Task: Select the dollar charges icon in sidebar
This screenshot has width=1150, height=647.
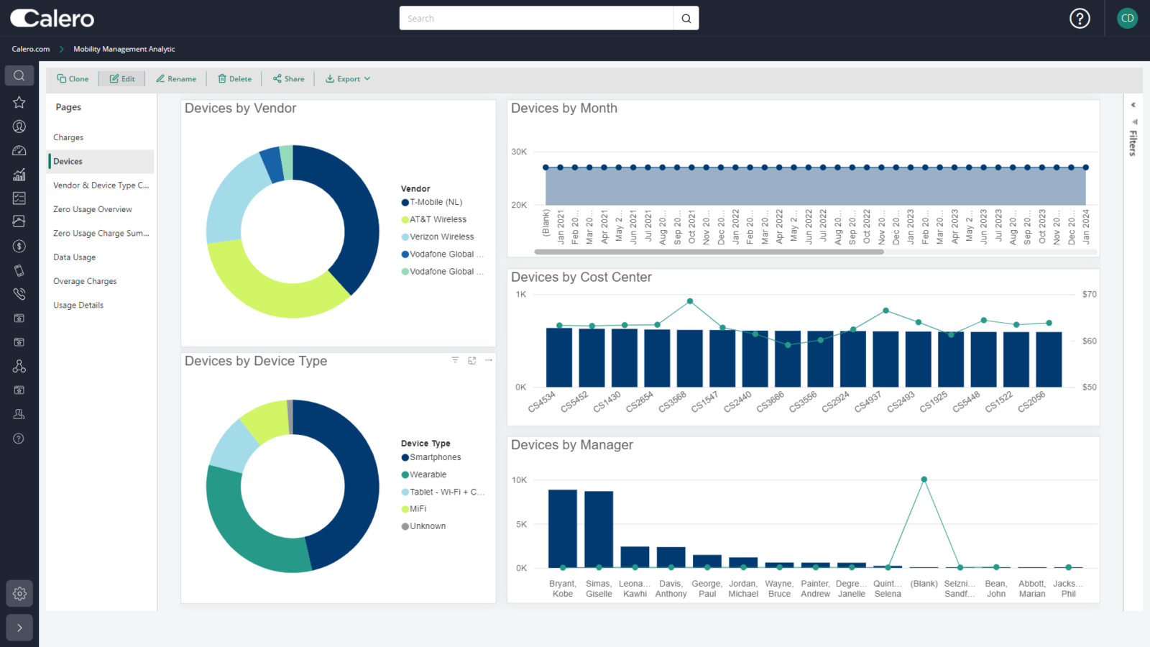Action: [19, 246]
